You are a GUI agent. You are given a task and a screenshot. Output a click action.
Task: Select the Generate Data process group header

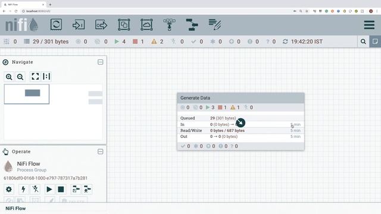click(241, 98)
